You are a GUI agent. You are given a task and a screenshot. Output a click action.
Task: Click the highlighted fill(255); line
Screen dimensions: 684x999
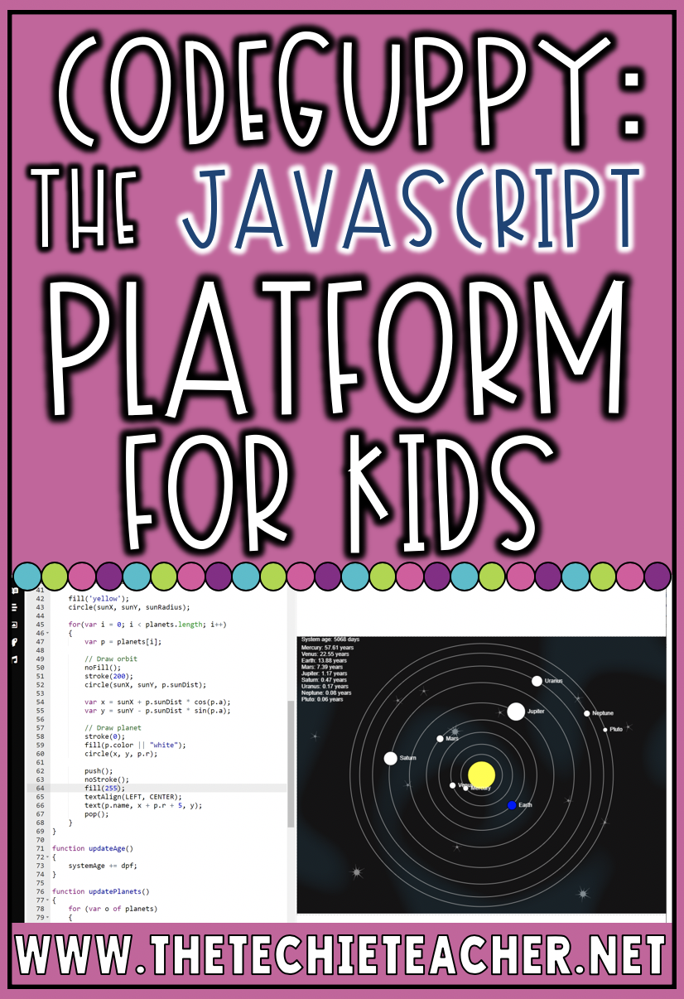point(105,789)
